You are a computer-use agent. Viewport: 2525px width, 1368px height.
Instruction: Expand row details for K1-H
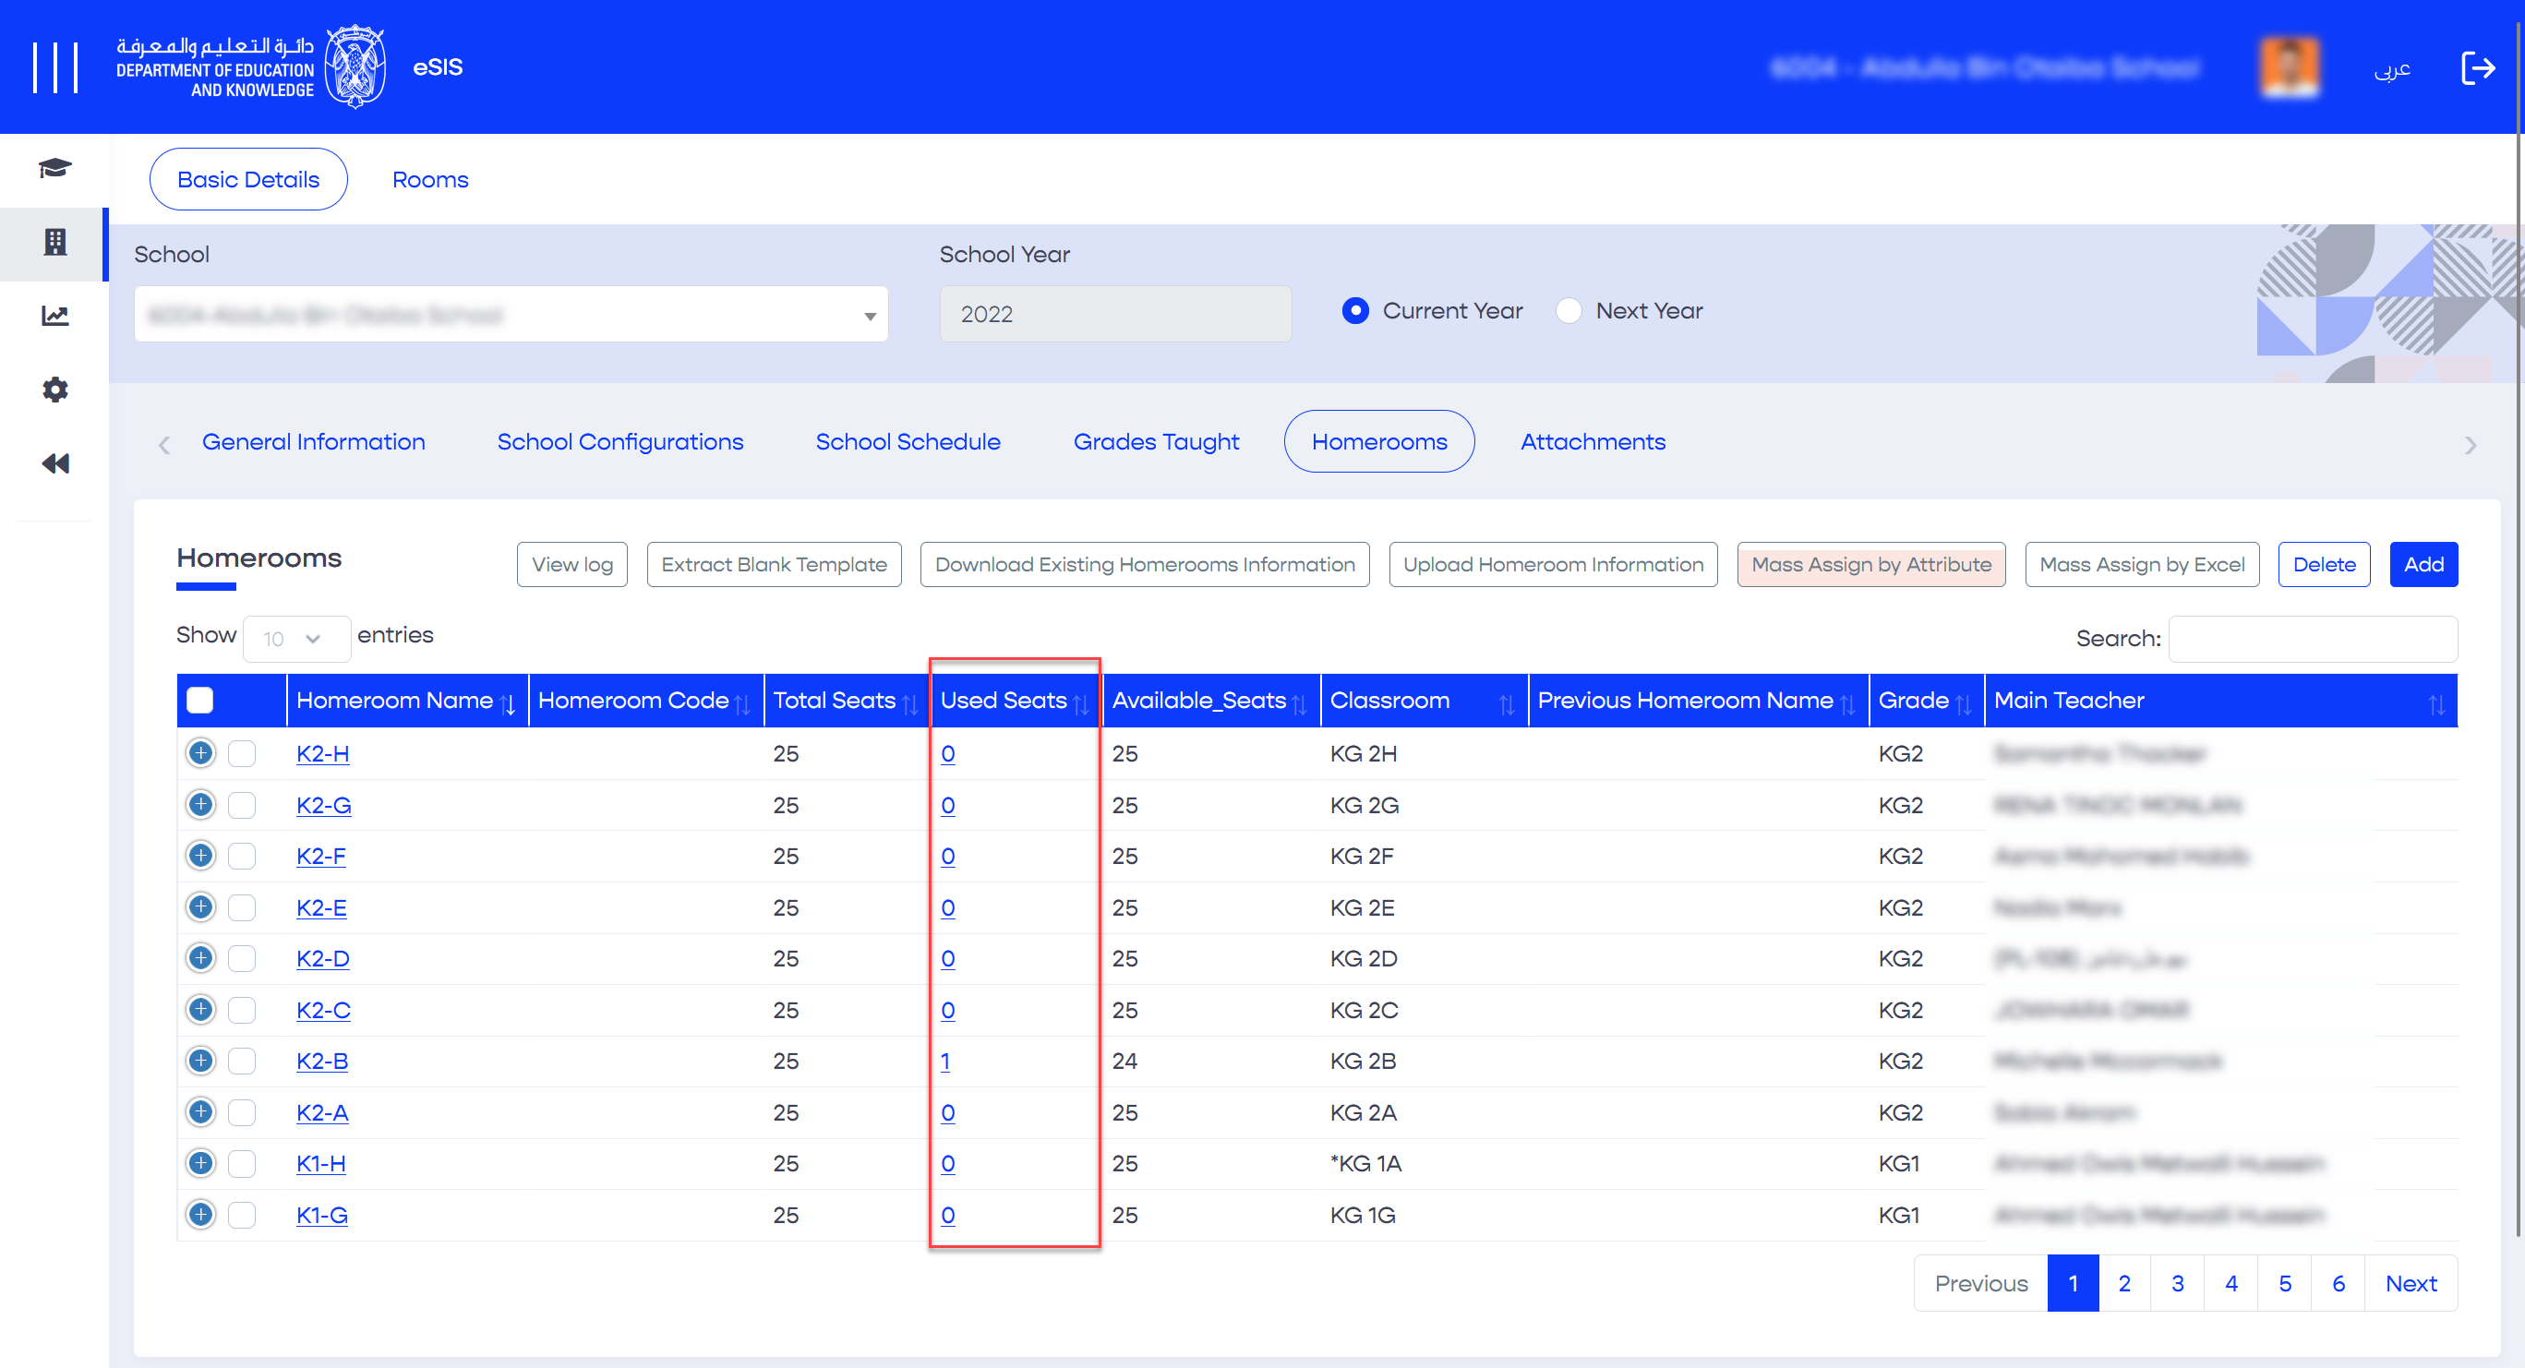(201, 1163)
